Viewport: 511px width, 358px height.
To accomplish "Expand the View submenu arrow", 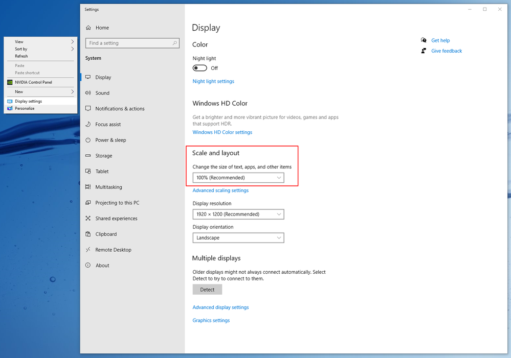I will point(72,42).
